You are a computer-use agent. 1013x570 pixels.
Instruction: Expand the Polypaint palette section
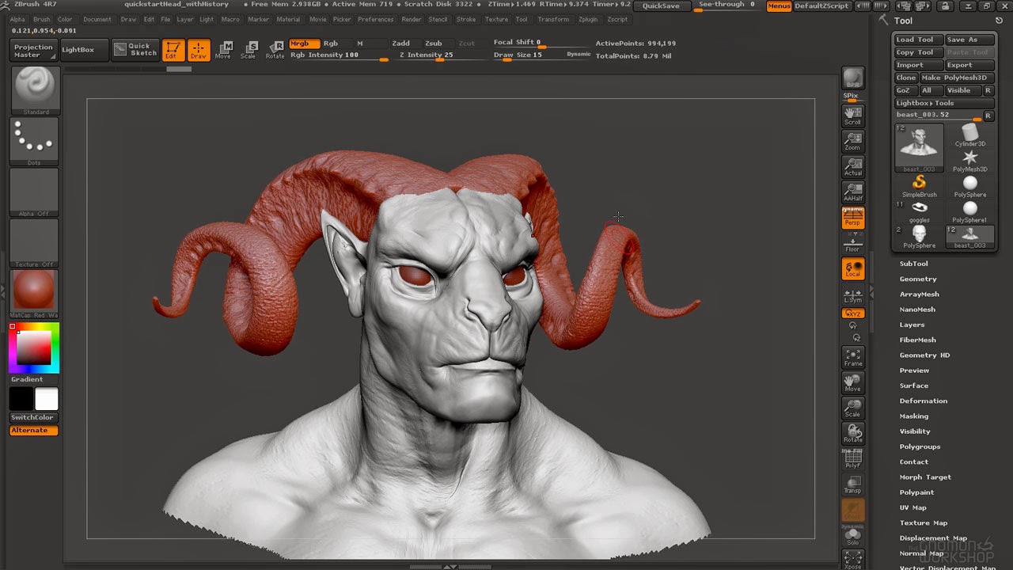click(x=916, y=492)
